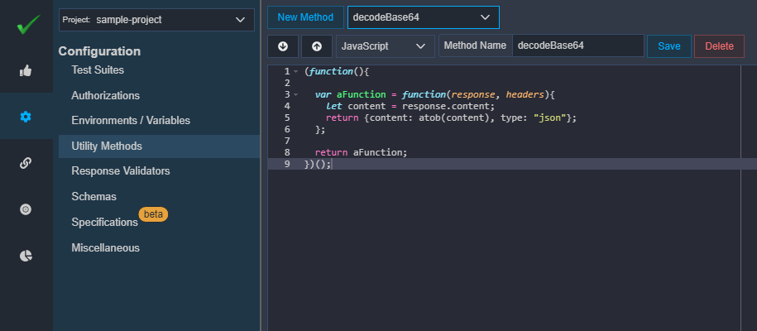Collapse code fold arrow on line 1
Viewport: 757px width, 331px height.
[296, 71]
